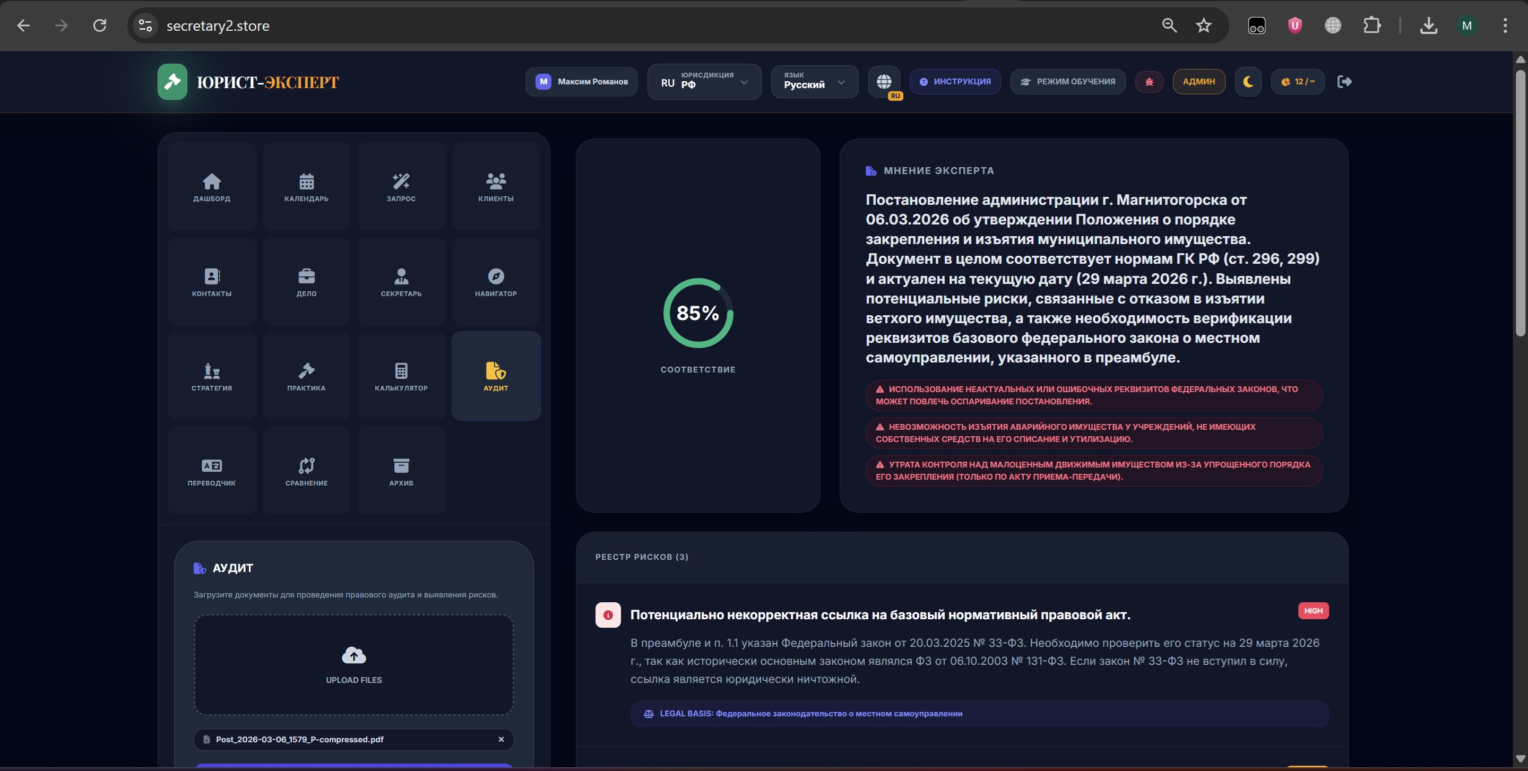Open the Клиенты group icon tile

coord(496,186)
